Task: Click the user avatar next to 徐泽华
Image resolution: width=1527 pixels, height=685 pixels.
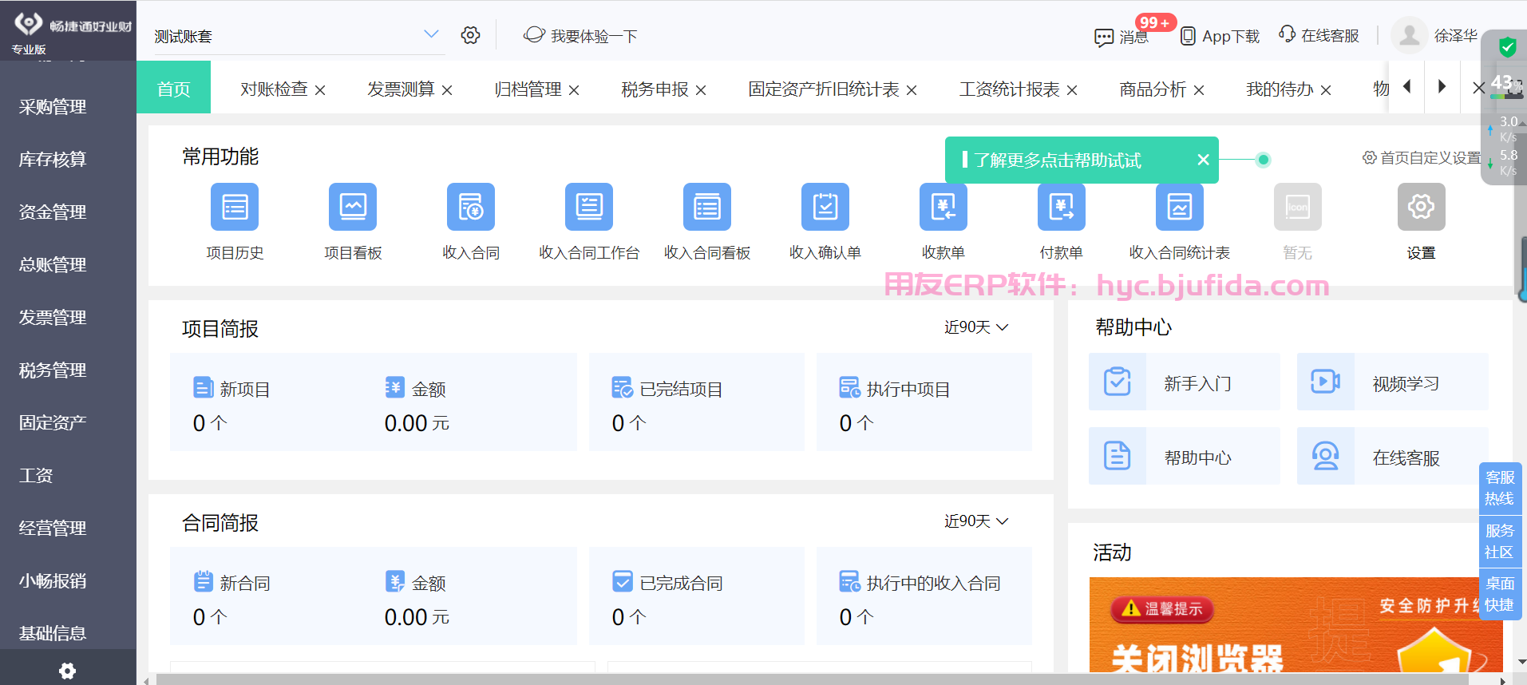Action: (x=1409, y=35)
